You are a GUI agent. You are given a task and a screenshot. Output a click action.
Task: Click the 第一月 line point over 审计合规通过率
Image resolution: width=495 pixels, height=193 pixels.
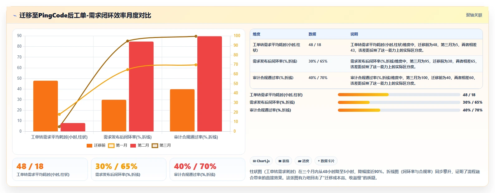pyautogui.click(x=196, y=65)
